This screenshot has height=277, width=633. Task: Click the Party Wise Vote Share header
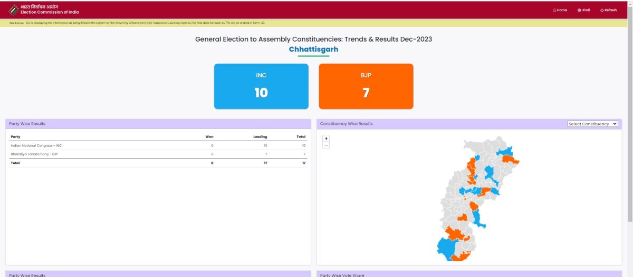(469, 274)
